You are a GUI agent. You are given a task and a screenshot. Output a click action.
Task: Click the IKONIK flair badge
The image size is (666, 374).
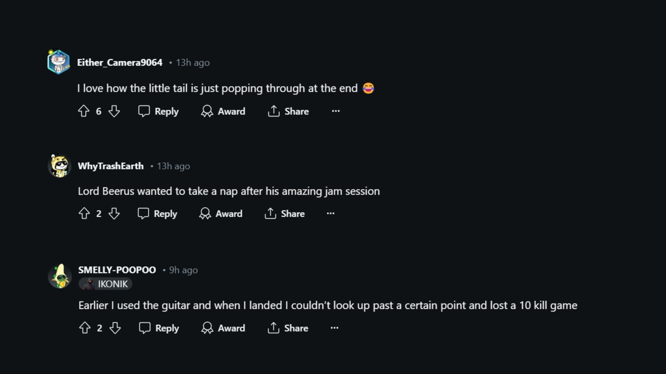(x=105, y=284)
